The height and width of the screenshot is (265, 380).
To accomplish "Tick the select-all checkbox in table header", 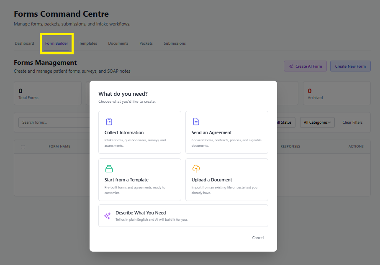I will pos(23,147).
